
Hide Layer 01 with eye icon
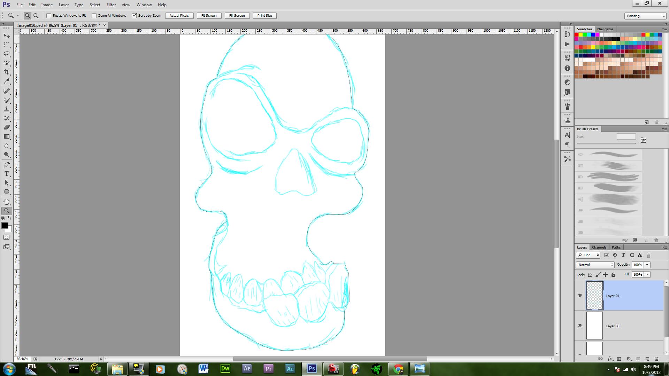(x=580, y=295)
